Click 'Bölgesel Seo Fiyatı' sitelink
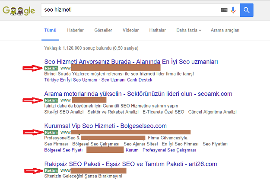Image resolution: width=270 pixels, height=186 pixels. (x=64, y=150)
